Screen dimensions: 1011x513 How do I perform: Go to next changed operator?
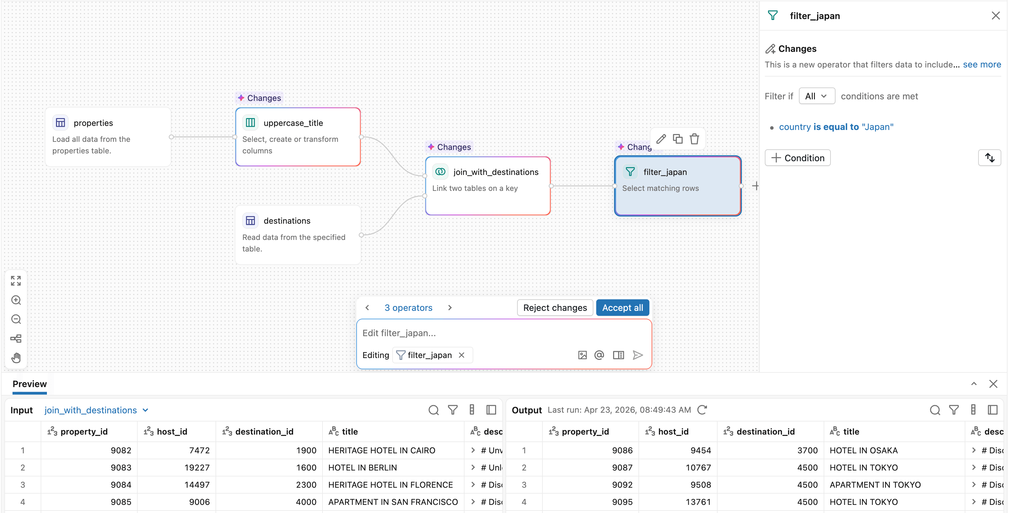click(450, 308)
